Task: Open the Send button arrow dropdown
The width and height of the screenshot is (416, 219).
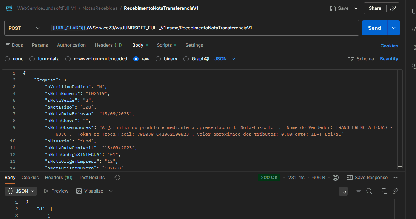Action: coord(394,28)
